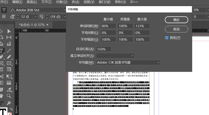
Task: Edit 单词间距 minimum value 80%
Action: pyautogui.click(x=108, y=26)
